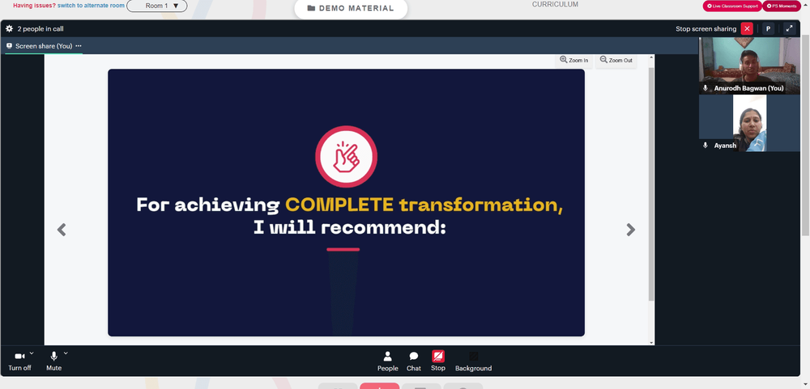Image resolution: width=810 pixels, height=389 pixels.
Task: Click 'Having issues?' text
Action: [x=34, y=6]
